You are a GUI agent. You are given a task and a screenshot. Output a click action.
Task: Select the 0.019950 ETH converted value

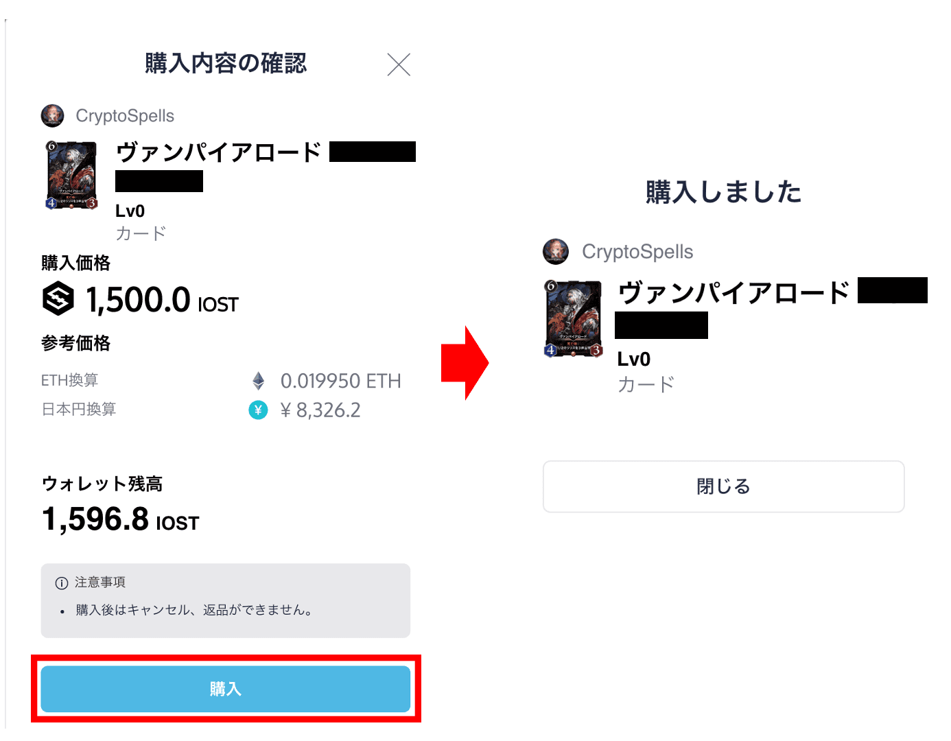tap(341, 381)
